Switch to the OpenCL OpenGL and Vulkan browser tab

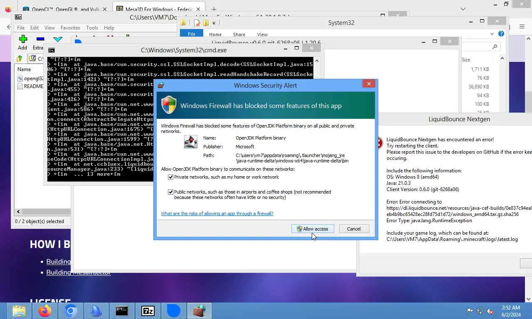(x=64, y=9)
